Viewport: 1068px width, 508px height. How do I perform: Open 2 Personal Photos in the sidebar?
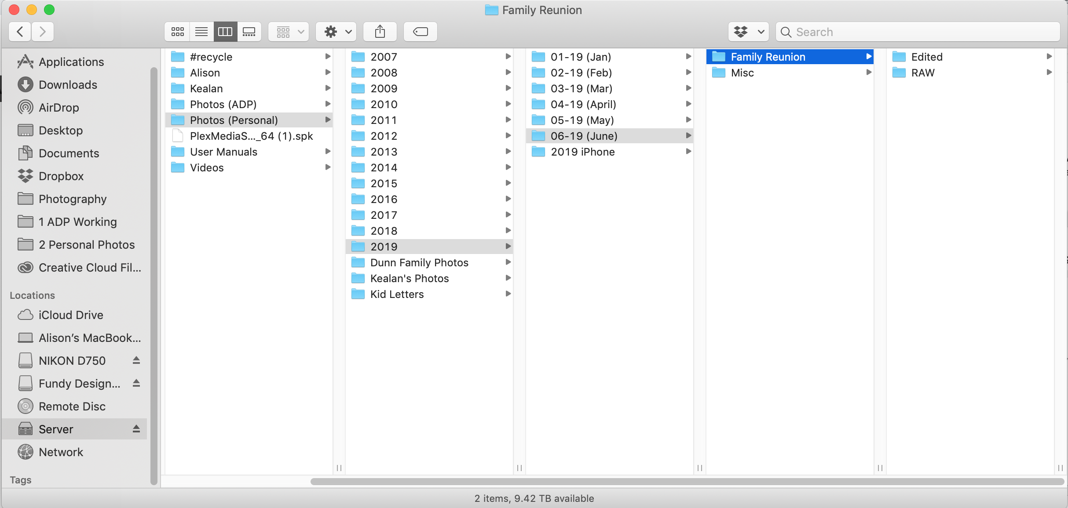tap(75, 245)
